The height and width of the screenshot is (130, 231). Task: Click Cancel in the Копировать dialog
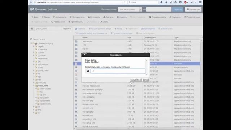coord(145,80)
